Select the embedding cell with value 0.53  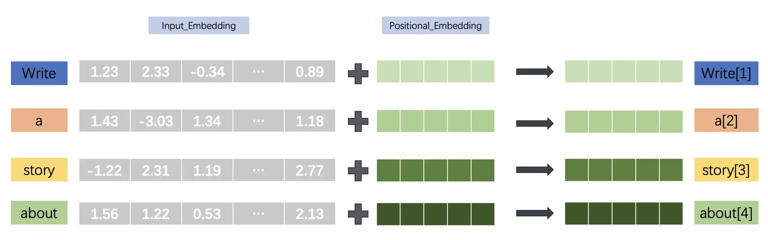(x=207, y=214)
